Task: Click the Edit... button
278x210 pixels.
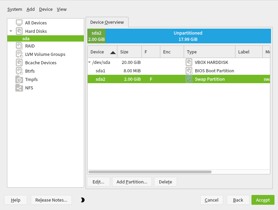Action: coord(98,182)
